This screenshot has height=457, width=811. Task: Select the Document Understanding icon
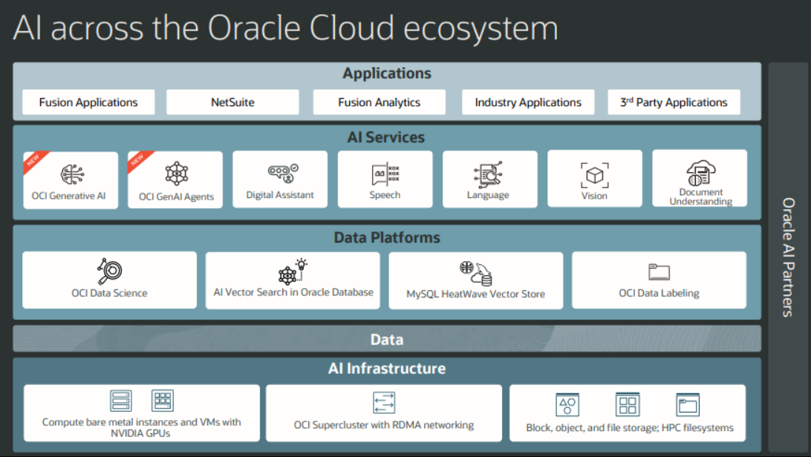point(699,172)
